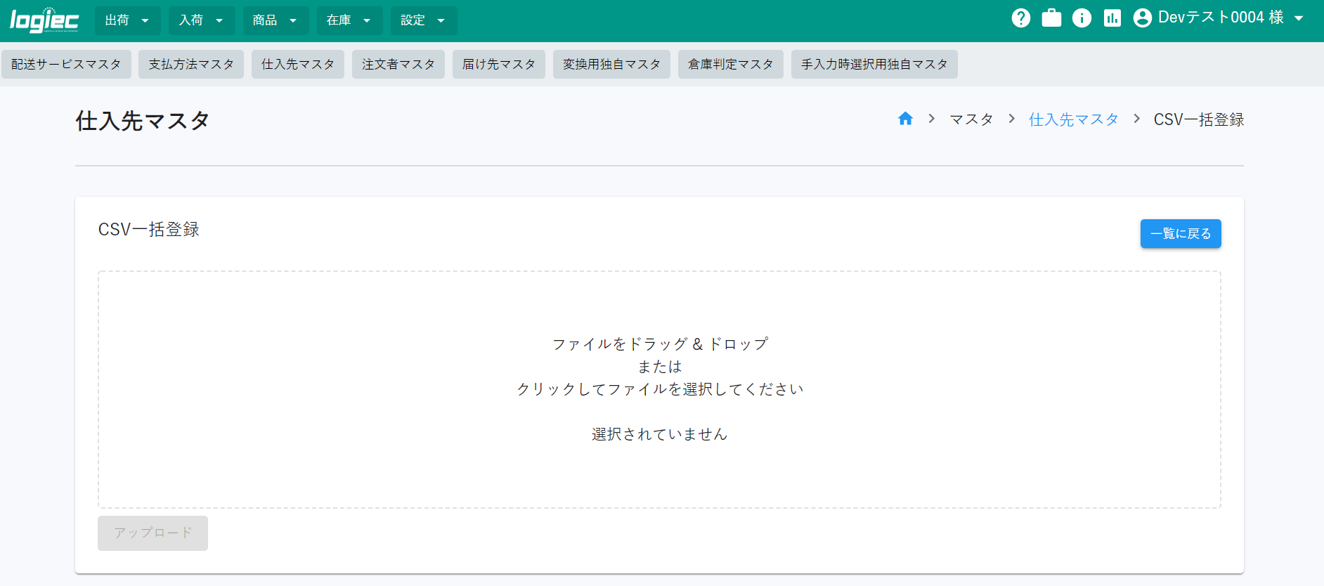Open the information icon
The image size is (1324, 586).
pos(1082,18)
